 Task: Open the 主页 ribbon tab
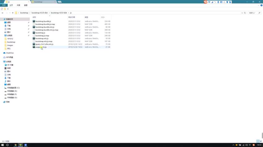click(11, 5)
